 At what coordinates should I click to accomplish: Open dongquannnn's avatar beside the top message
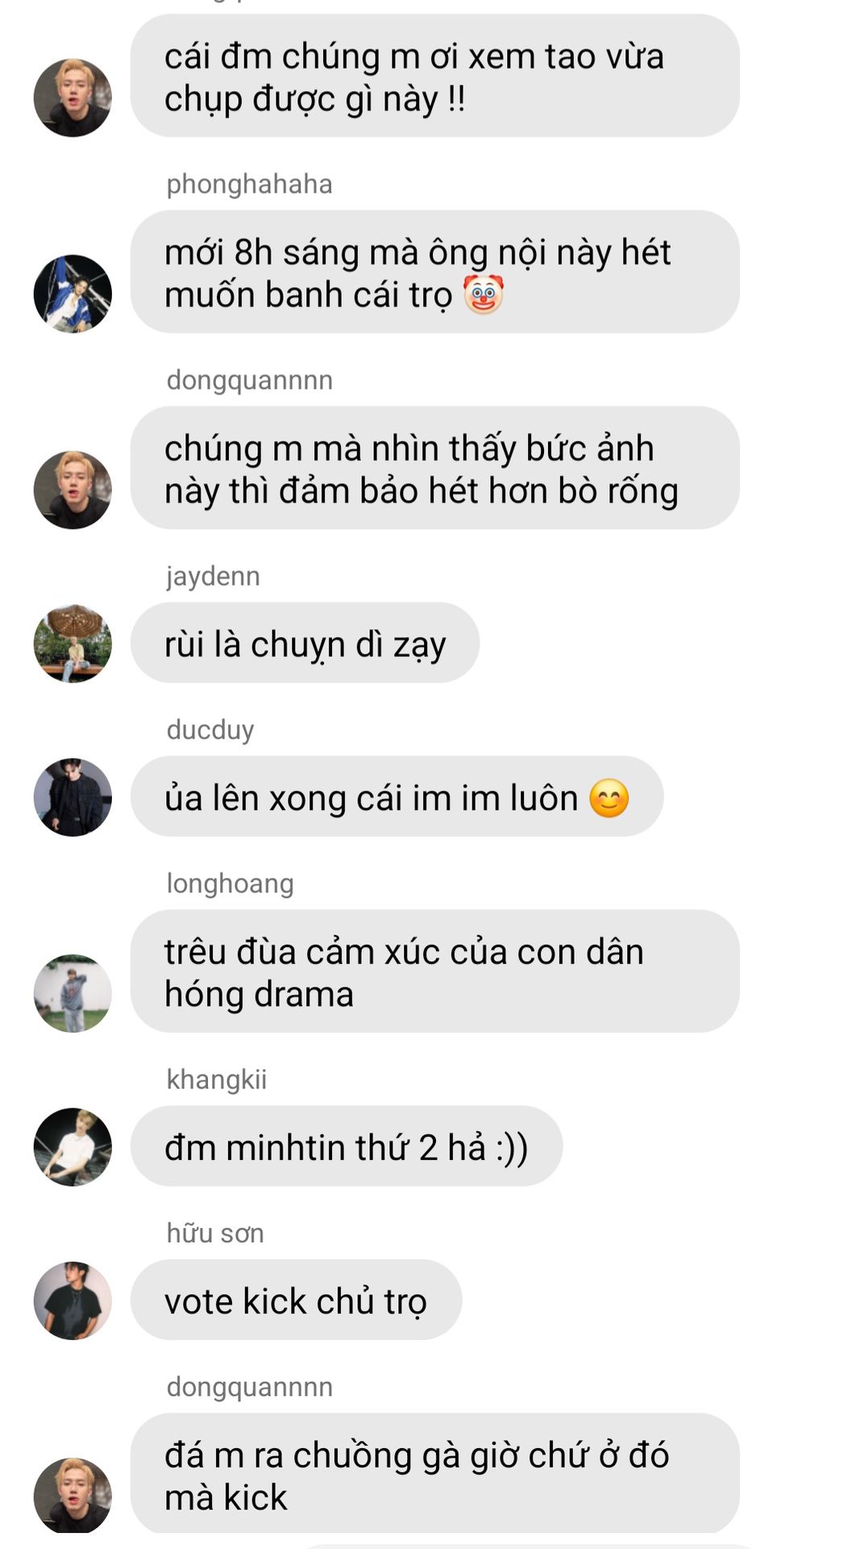coord(73,98)
